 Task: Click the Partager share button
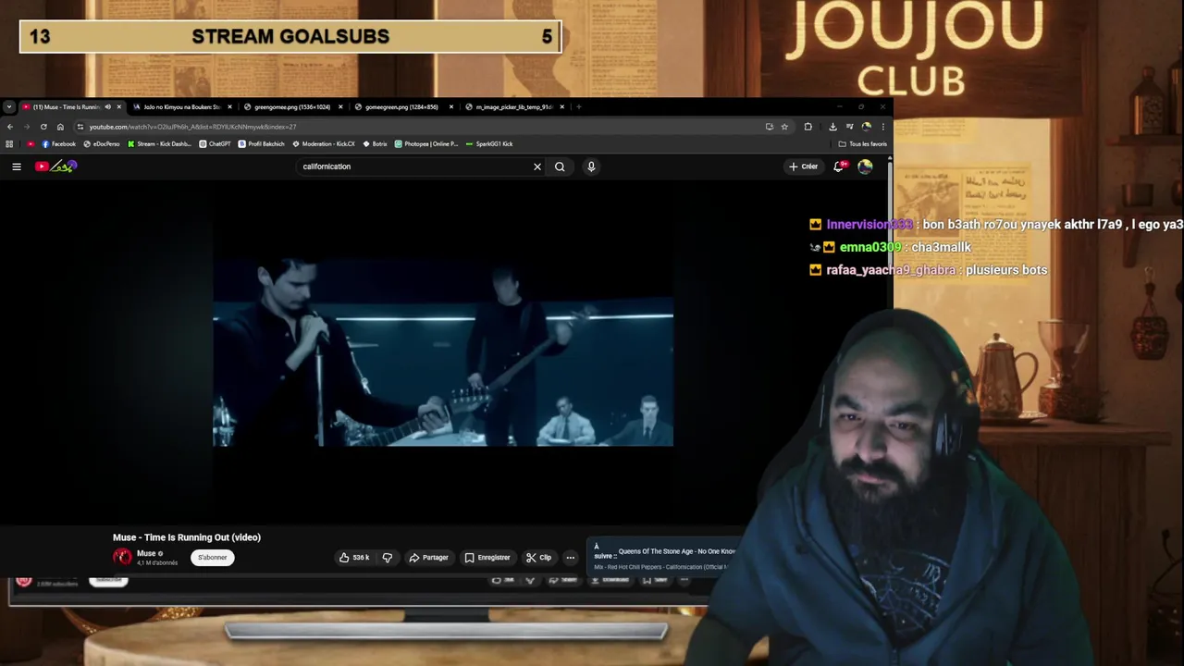point(429,558)
